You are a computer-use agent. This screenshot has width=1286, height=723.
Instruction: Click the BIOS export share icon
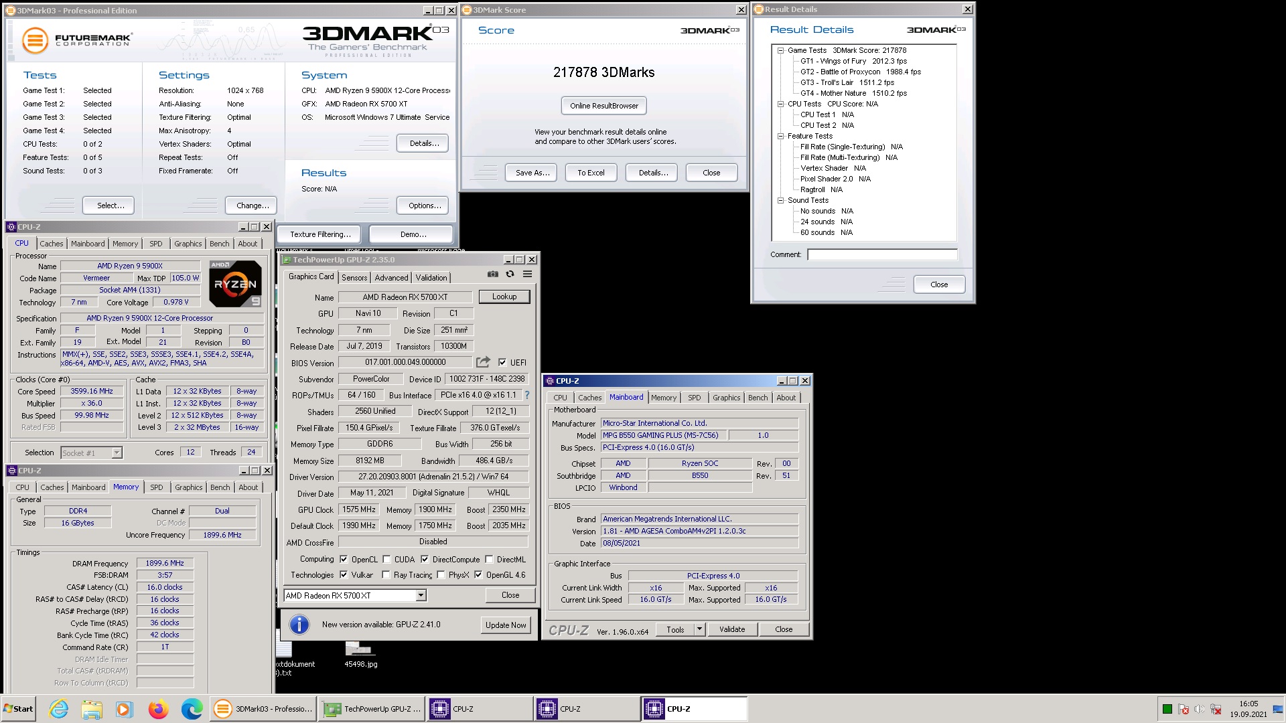tap(483, 362)
